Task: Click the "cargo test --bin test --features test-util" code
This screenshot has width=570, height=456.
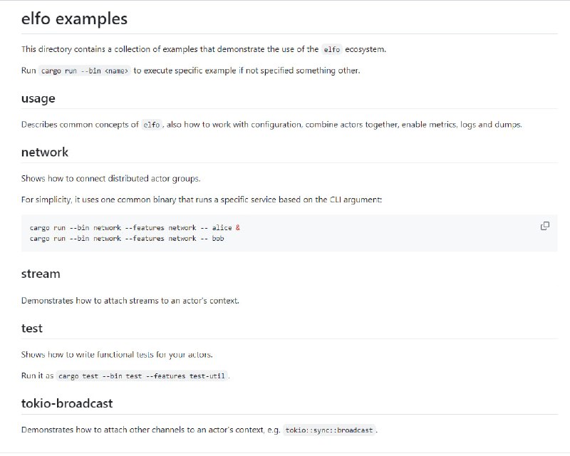Action: [x=143, y=375]
